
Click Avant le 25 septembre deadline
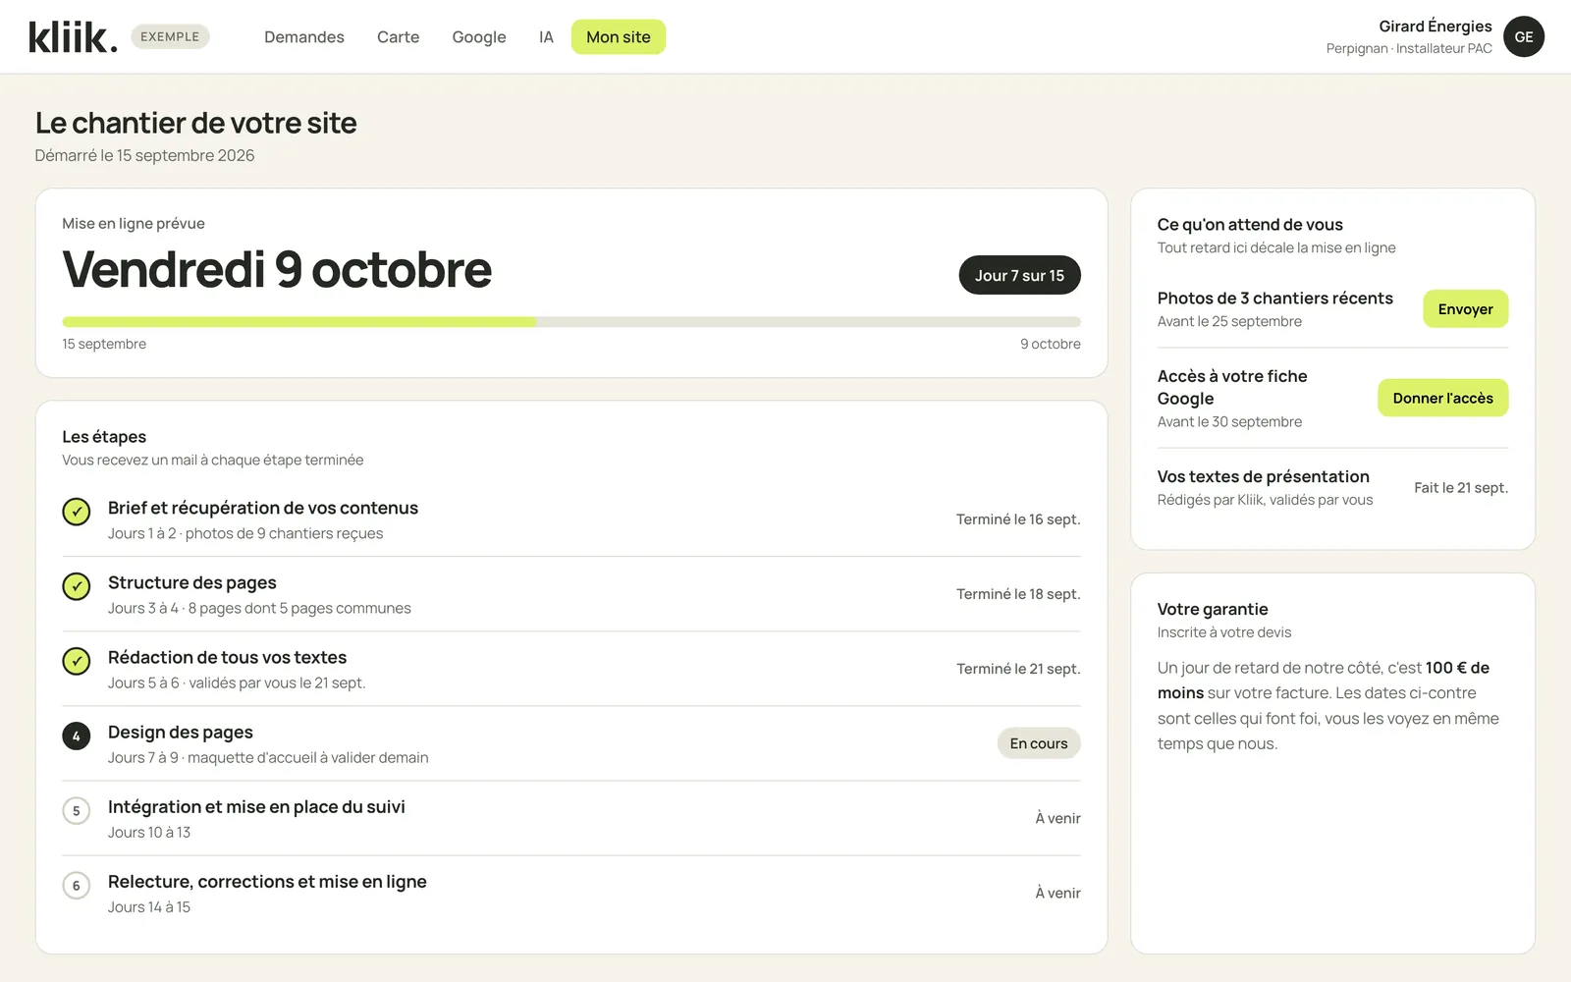1229,321
